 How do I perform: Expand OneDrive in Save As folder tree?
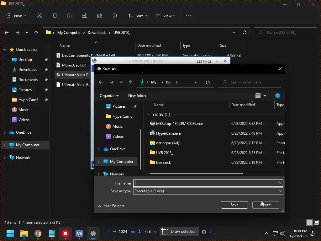tap(98, 149)
